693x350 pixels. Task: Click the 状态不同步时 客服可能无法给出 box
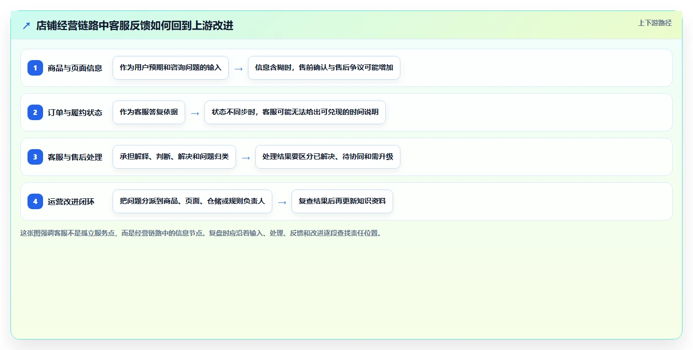click(x=295, y=112)
